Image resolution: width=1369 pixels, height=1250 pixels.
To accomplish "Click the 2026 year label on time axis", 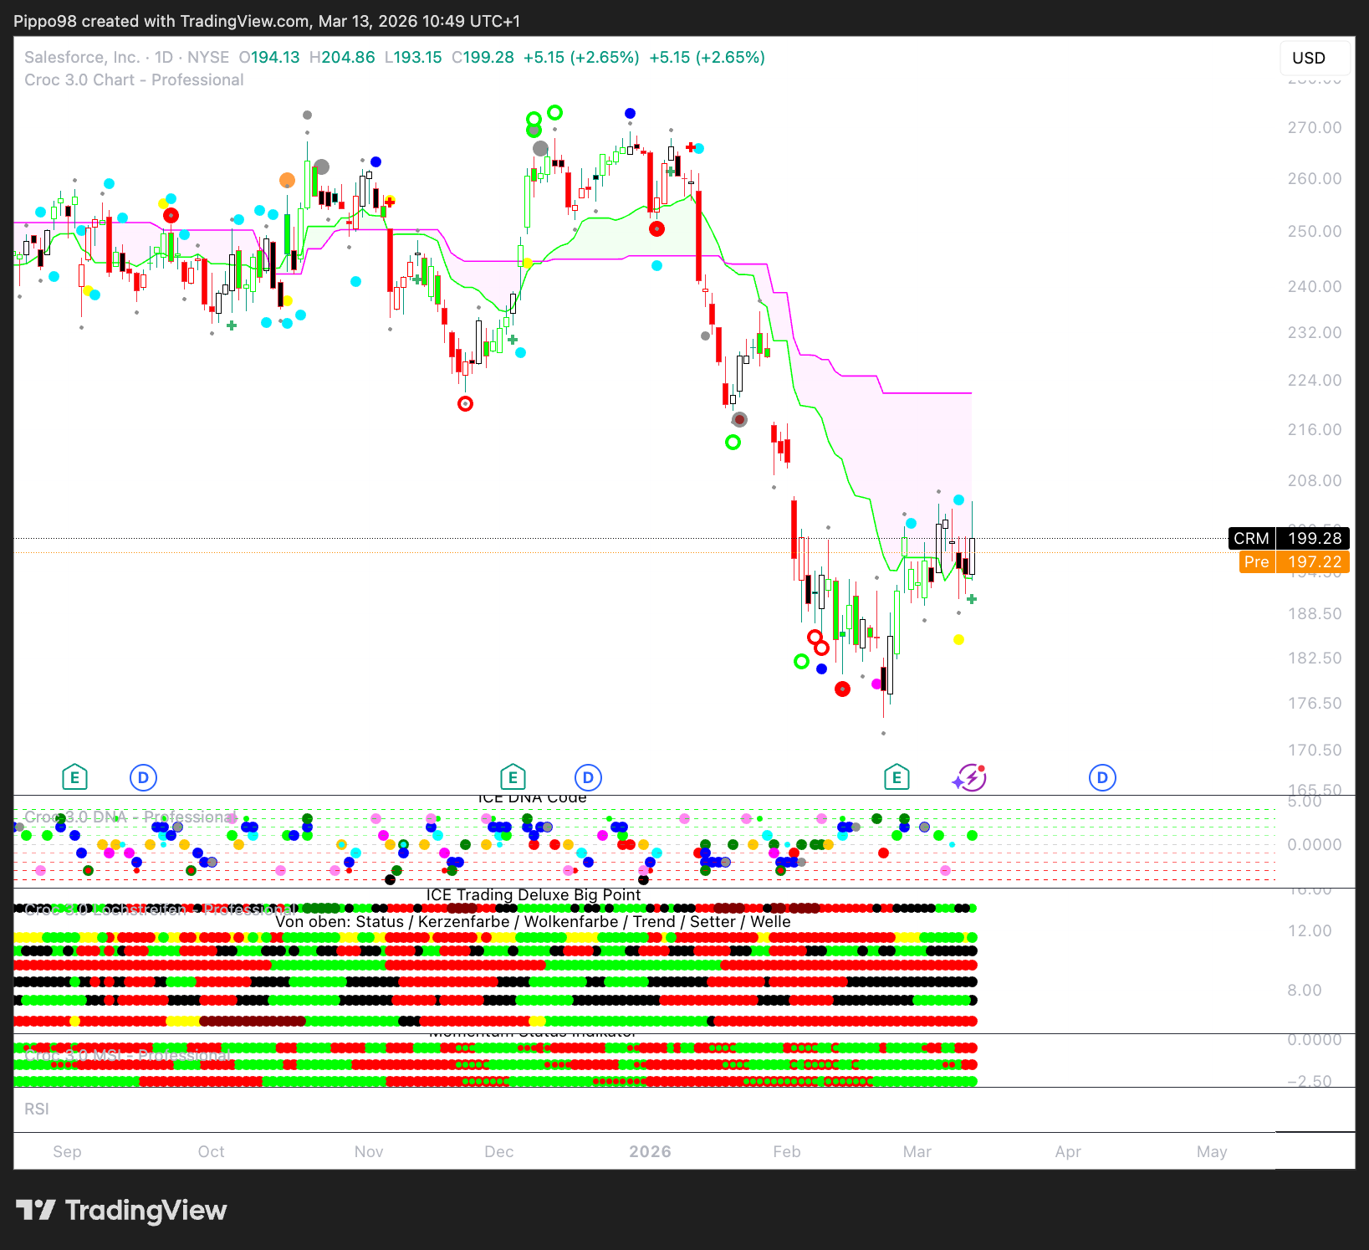I will [x=650, y=1152].
